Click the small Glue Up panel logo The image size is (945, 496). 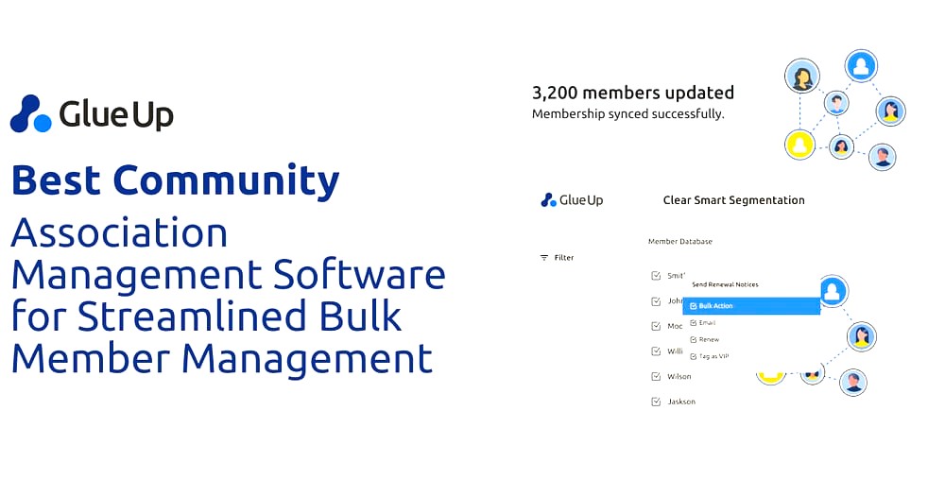coord(572,200)
